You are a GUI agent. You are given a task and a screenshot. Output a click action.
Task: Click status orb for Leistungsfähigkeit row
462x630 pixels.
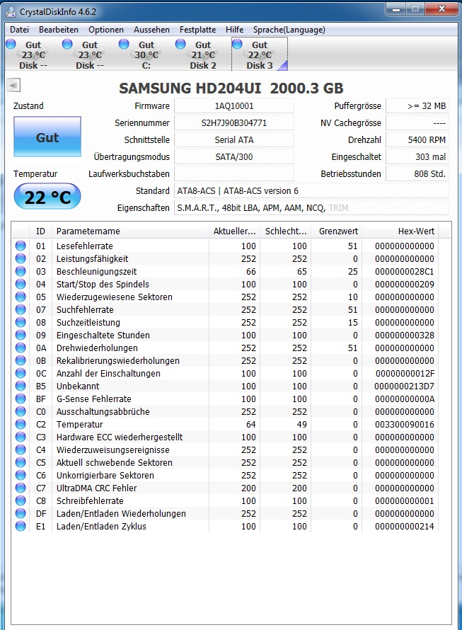point(21,259)
